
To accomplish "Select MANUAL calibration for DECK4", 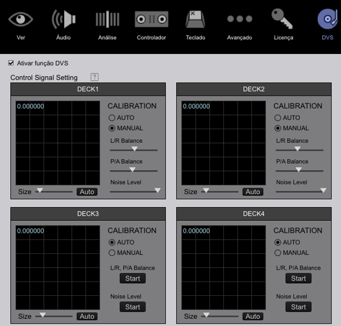I will [x=278, y=253].
